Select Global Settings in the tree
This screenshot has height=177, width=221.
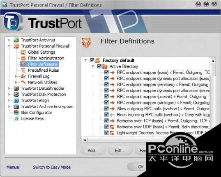click(x=41, y=52)
